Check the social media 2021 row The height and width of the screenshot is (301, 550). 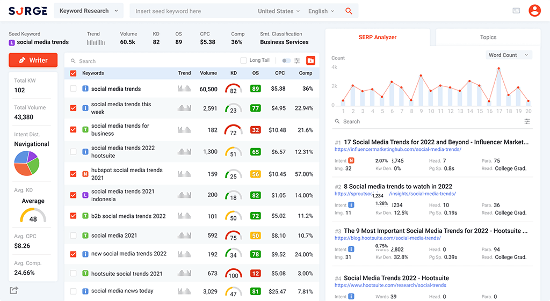(73, 236)
